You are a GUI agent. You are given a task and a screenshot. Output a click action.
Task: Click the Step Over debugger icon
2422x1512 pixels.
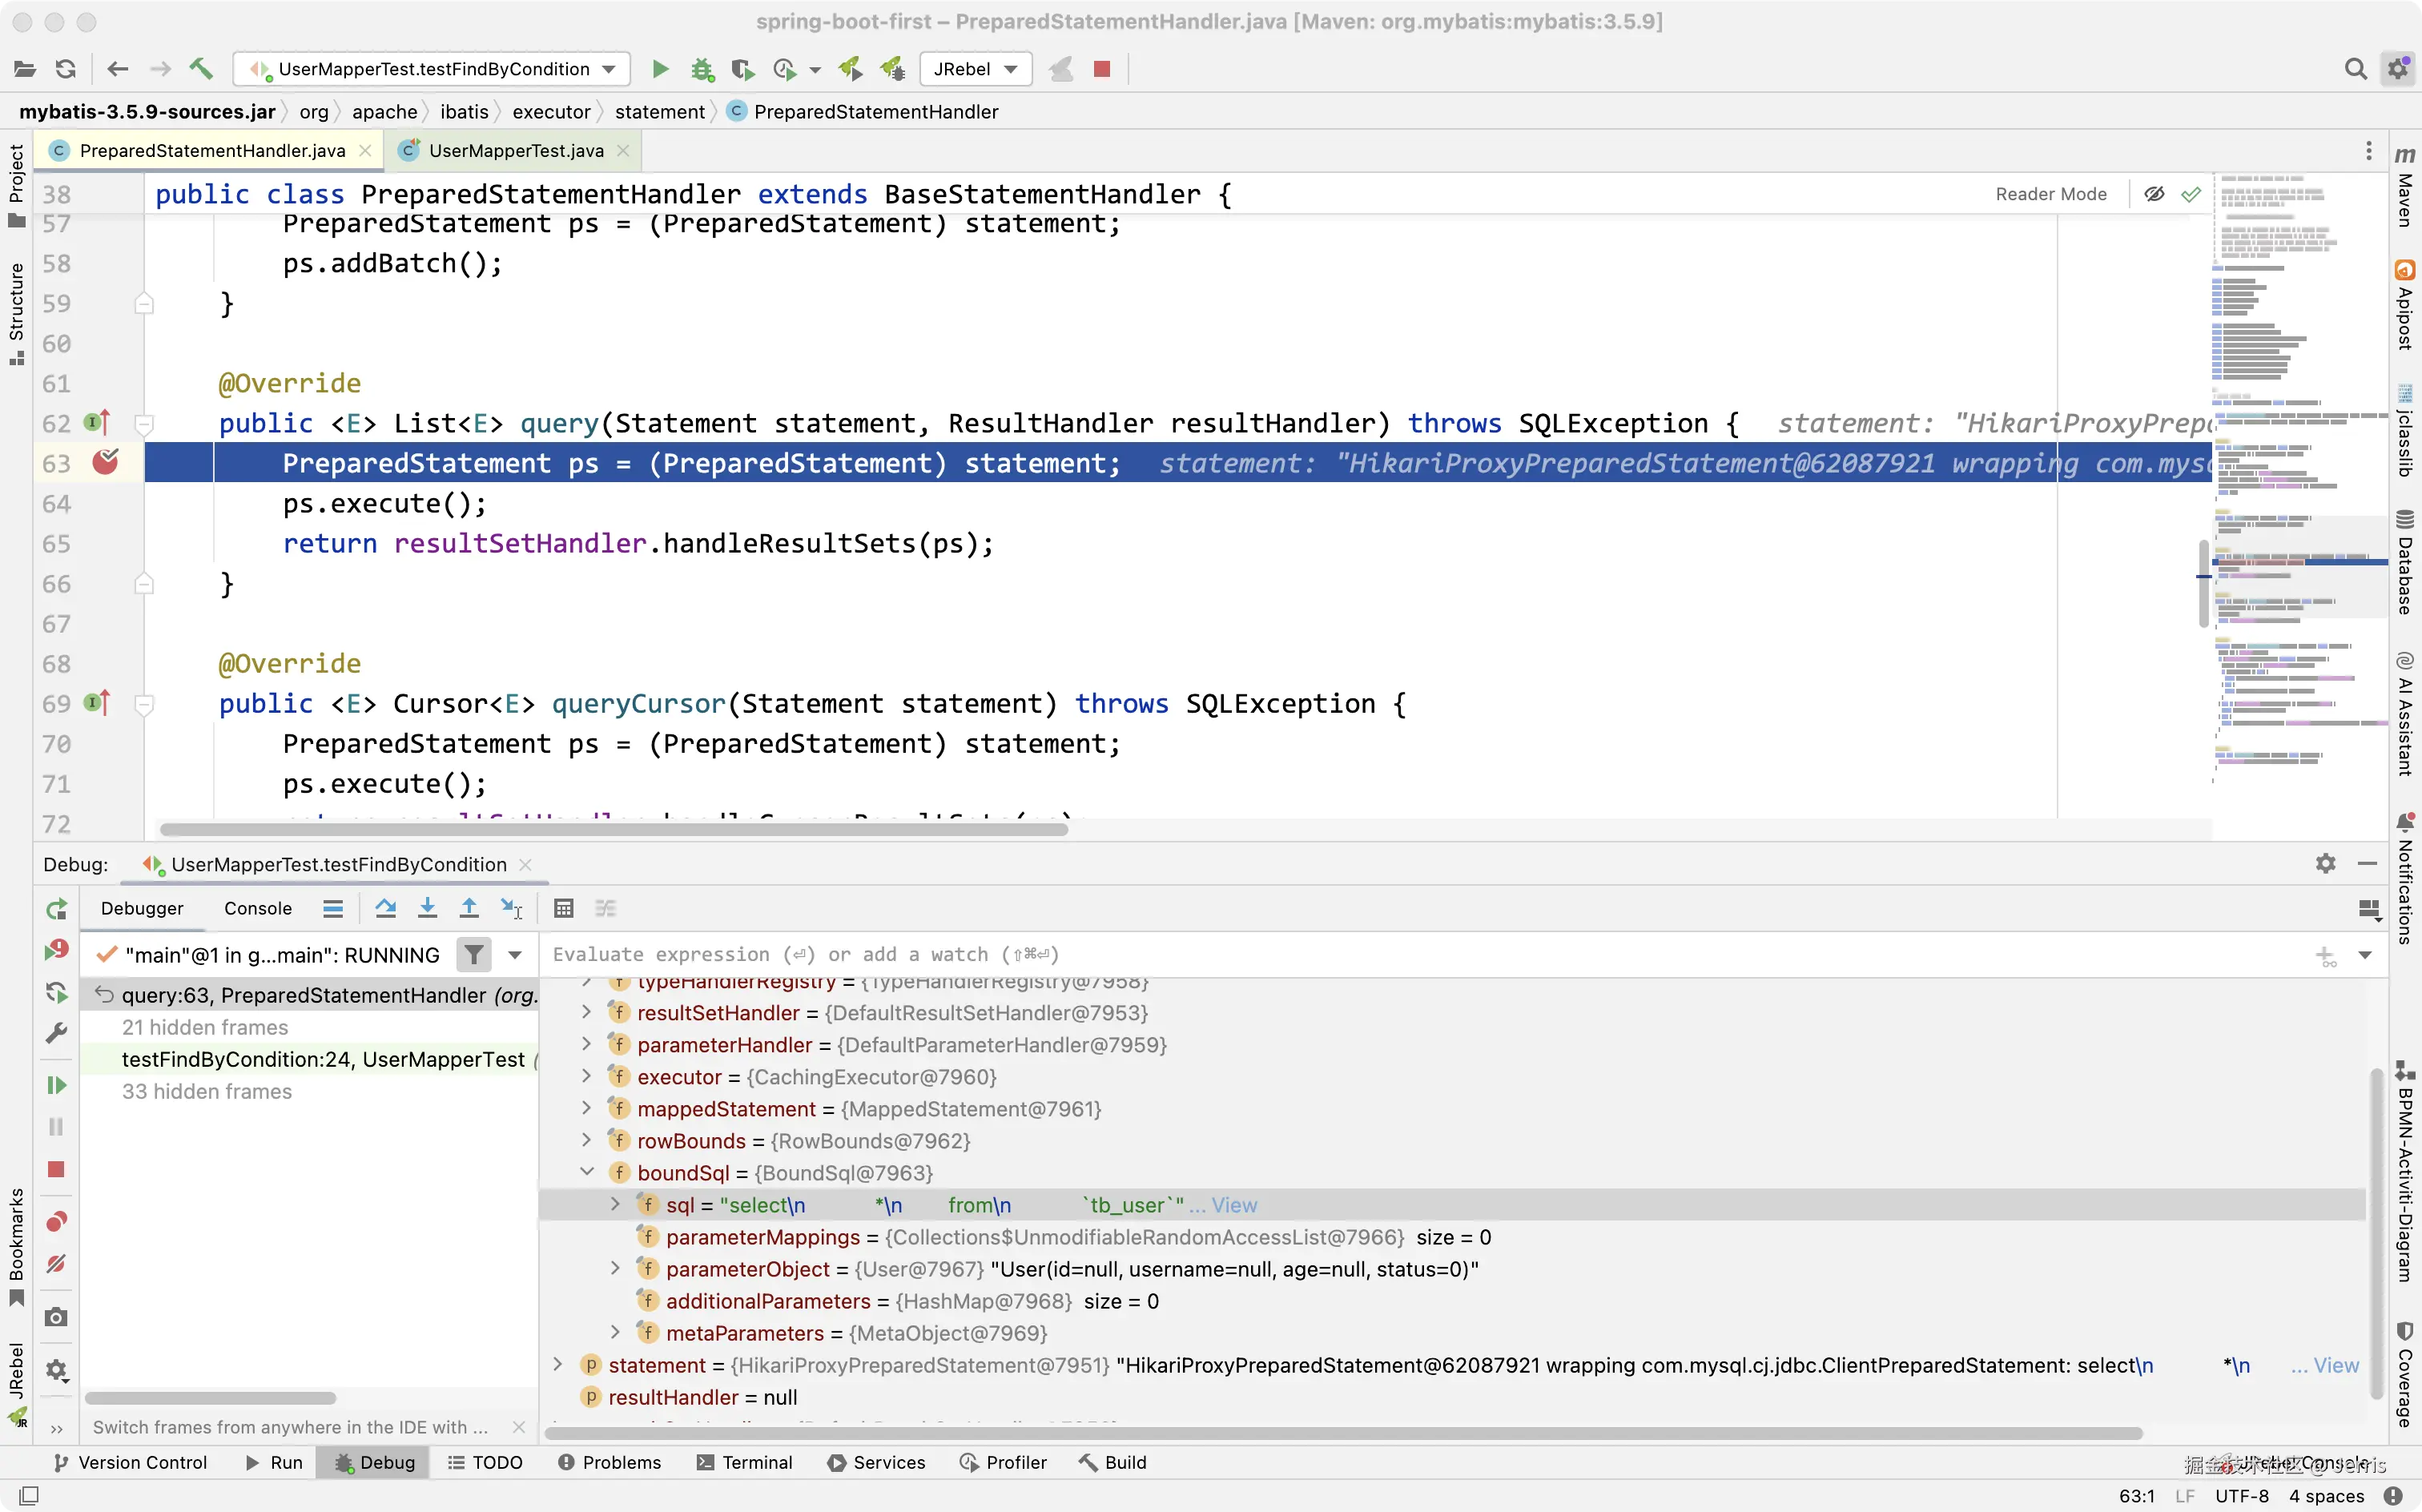tap(385, 908)
